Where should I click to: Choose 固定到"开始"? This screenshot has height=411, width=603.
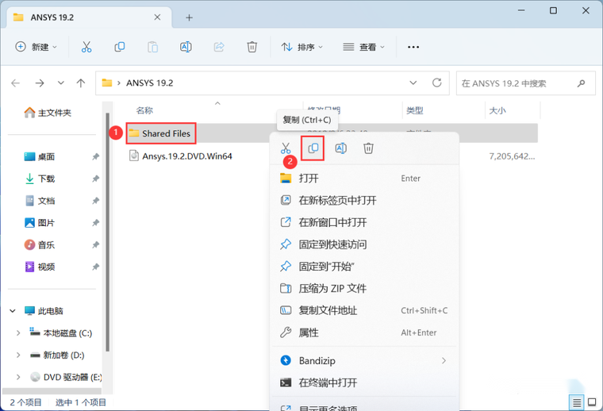(x=364, y=267)
